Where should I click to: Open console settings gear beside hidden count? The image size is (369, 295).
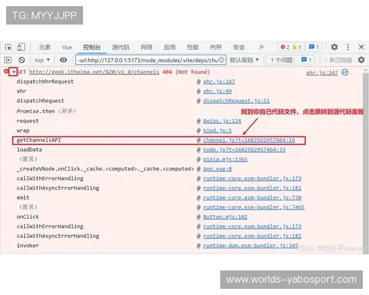tap(360, 60)
